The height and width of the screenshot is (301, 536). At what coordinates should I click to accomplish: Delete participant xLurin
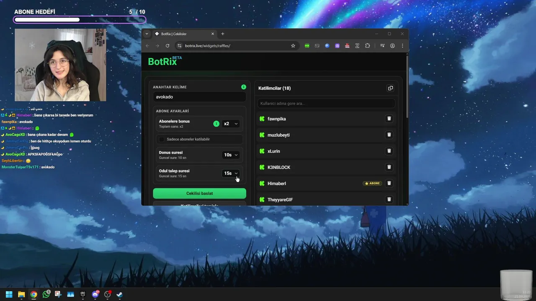389,151
